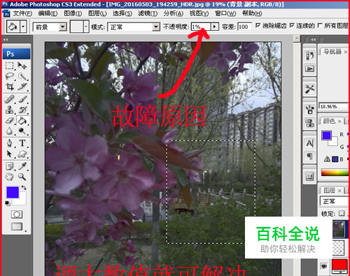The width and height of the screenshot is (350, 276).
Task: Open the 分析(A) menu
Action: click(x=174, y=13)
